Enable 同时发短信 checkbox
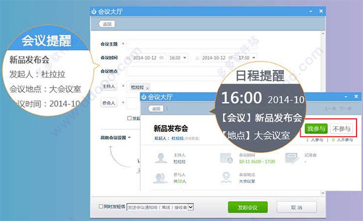This screenshot has width=363, height=221. [101, 206]
